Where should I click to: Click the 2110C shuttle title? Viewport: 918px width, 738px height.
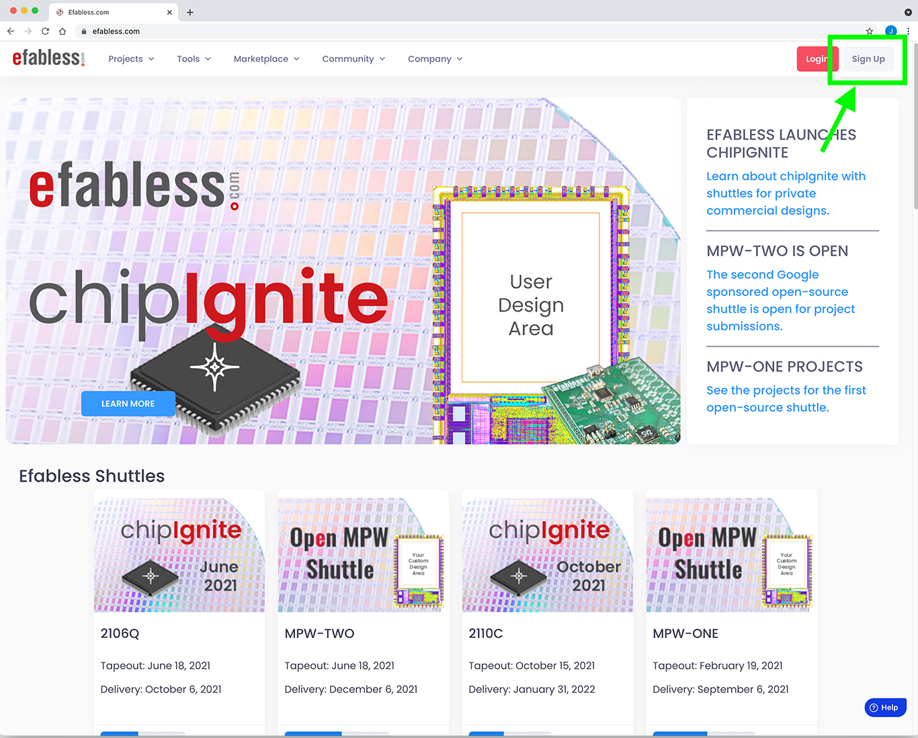(486, 633)
